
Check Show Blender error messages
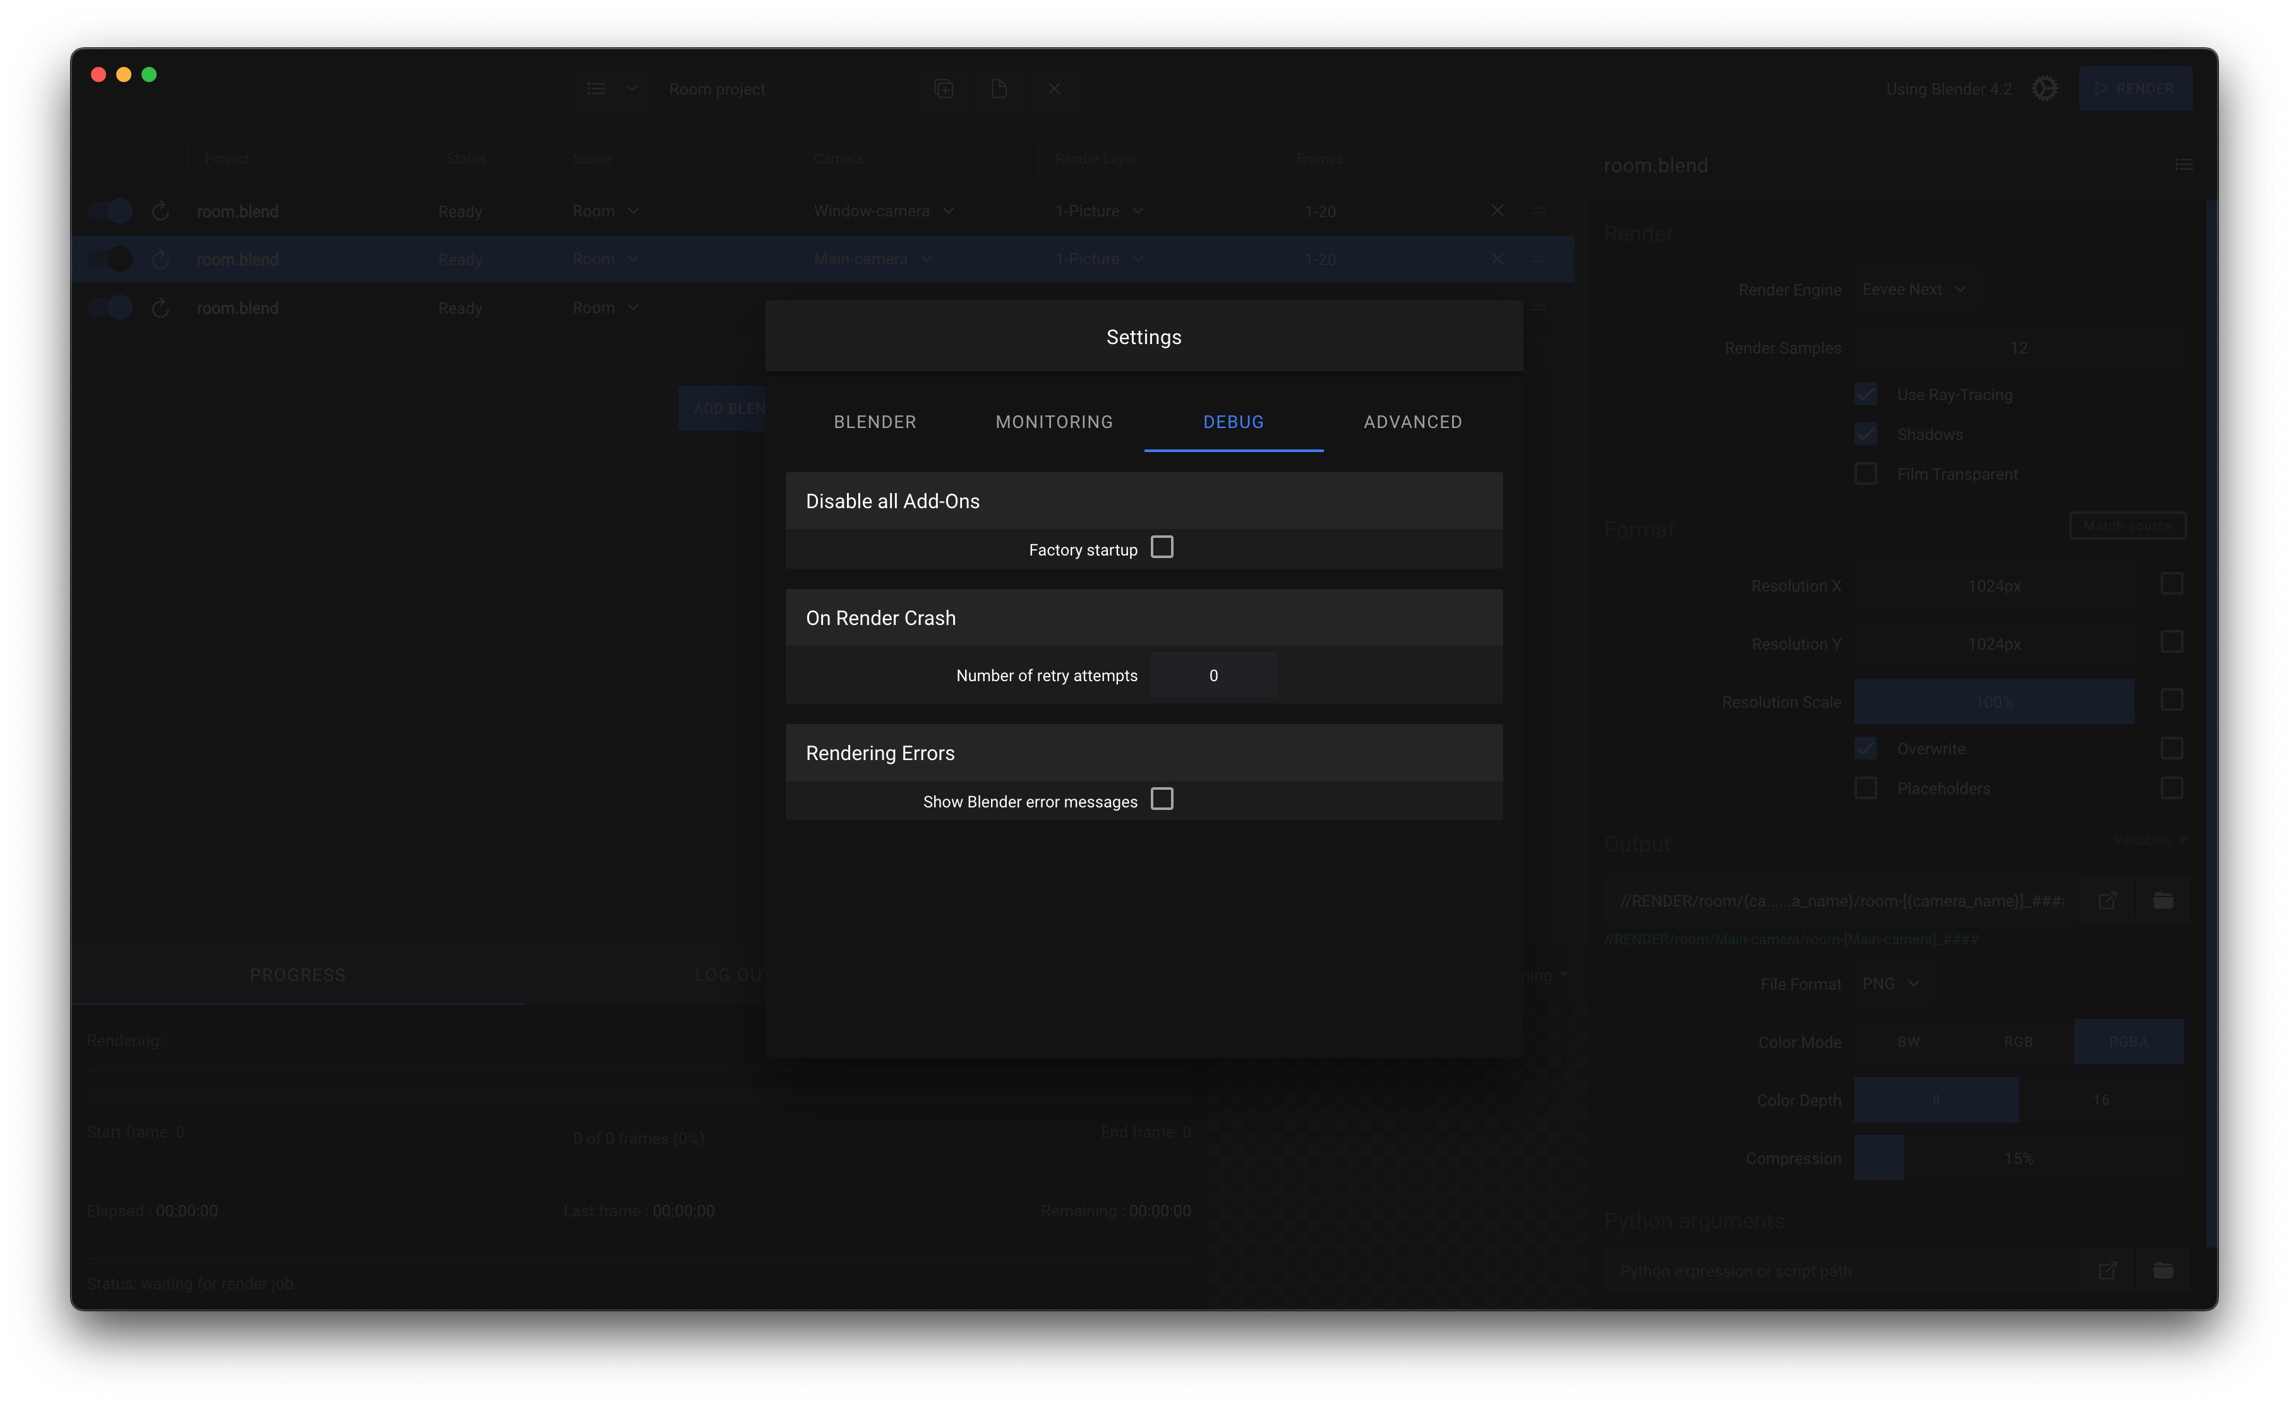pyautogui.click(x=1161, y=799)
